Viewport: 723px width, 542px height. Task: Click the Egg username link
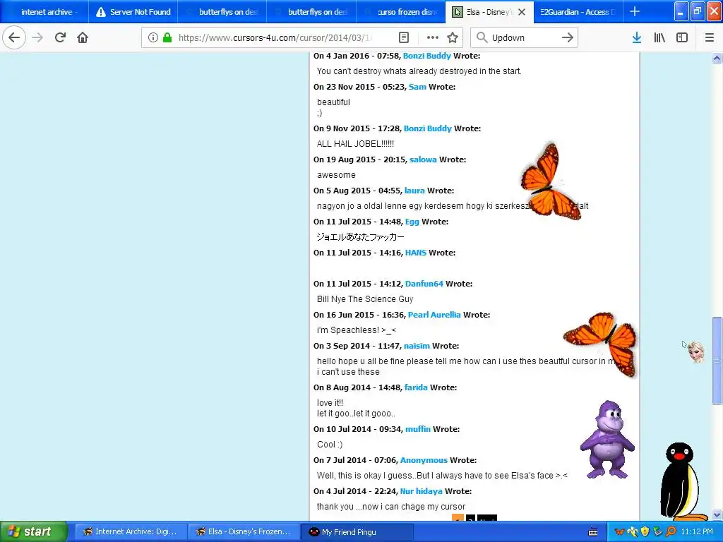click(412, 222)
